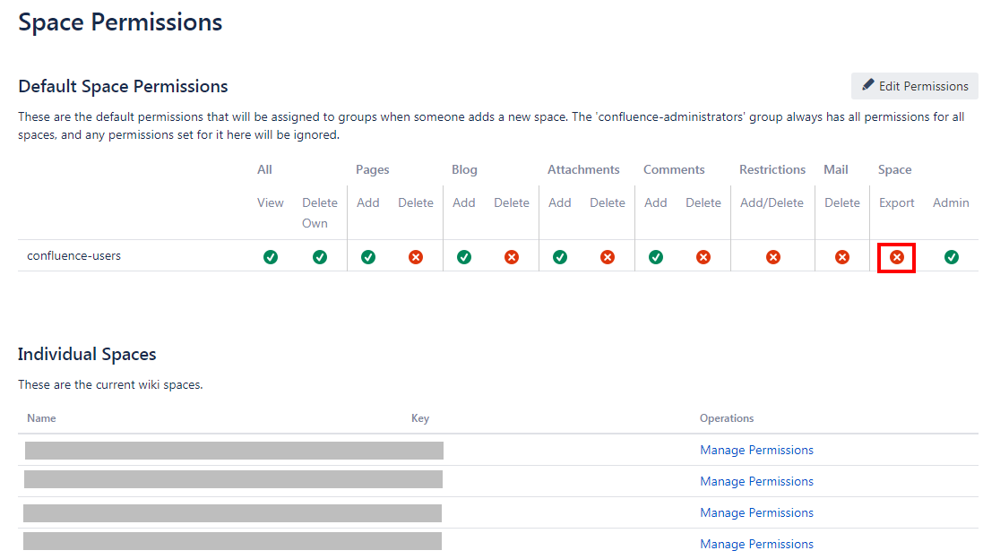Open Manage Permissions for the third space
The image size is (983, 559).
tap(756, 512)
